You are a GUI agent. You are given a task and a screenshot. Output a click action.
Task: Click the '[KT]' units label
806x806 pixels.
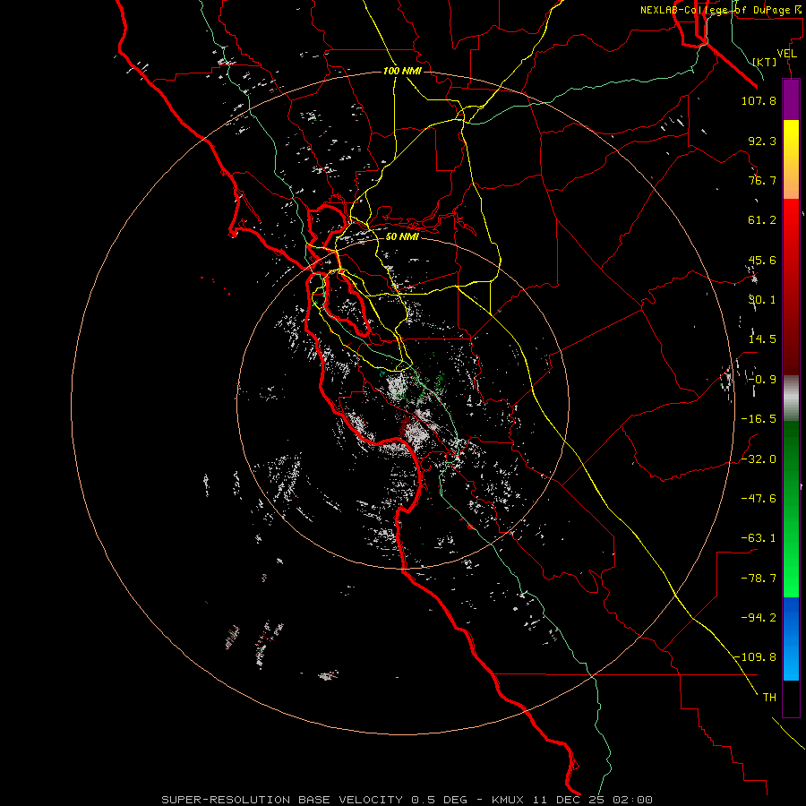tap(765, 62)
